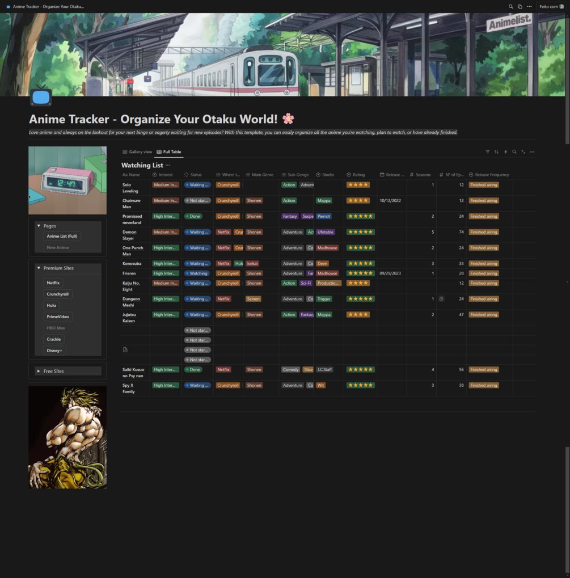Open the database sort arrows icon
Viewport: 570px width, 578px height.
[496, 152]
